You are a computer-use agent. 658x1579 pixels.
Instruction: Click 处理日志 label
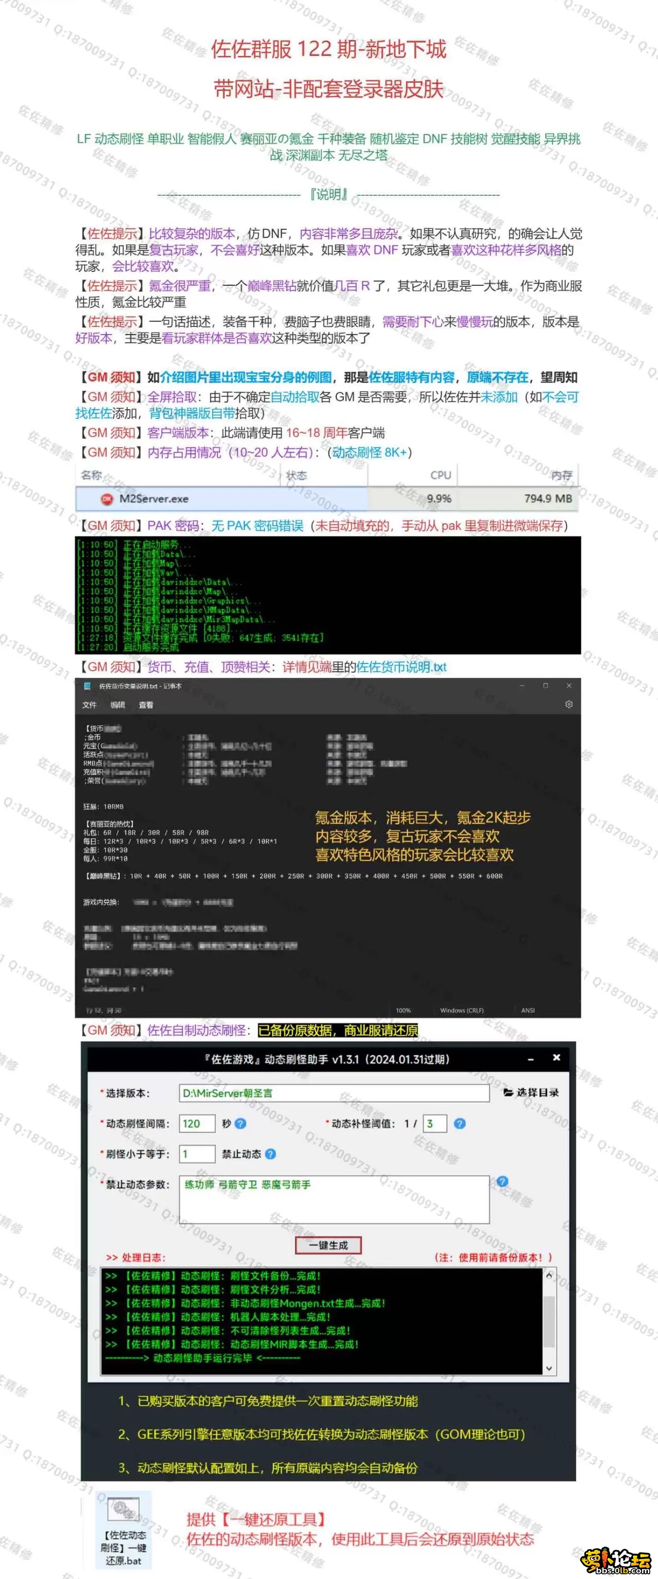point(136,1257)
